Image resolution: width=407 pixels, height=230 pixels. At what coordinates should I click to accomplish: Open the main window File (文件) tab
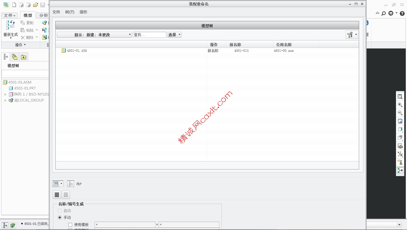10,15
